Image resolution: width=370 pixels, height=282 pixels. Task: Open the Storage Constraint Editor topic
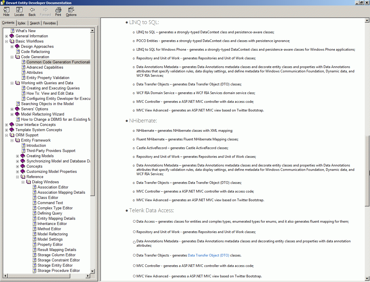tap(59, 260)
